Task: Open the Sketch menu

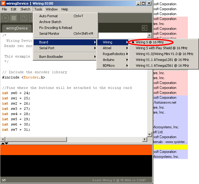Action: 25,9
